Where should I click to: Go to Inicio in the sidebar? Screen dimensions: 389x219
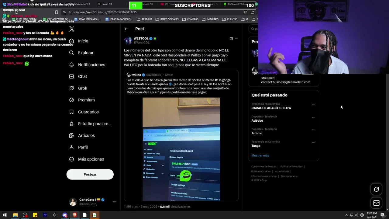pyautogui.click(x=79, y=41)
